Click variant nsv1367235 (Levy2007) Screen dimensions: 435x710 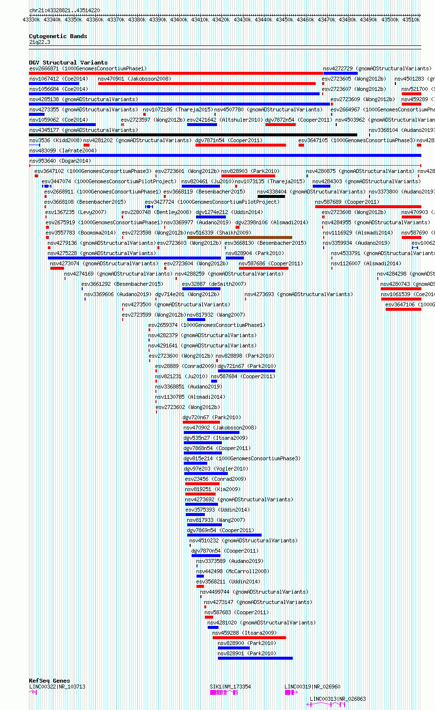(x=76, y=212)
